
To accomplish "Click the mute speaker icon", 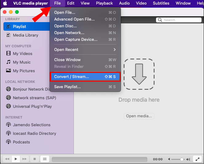I will 169,159.
